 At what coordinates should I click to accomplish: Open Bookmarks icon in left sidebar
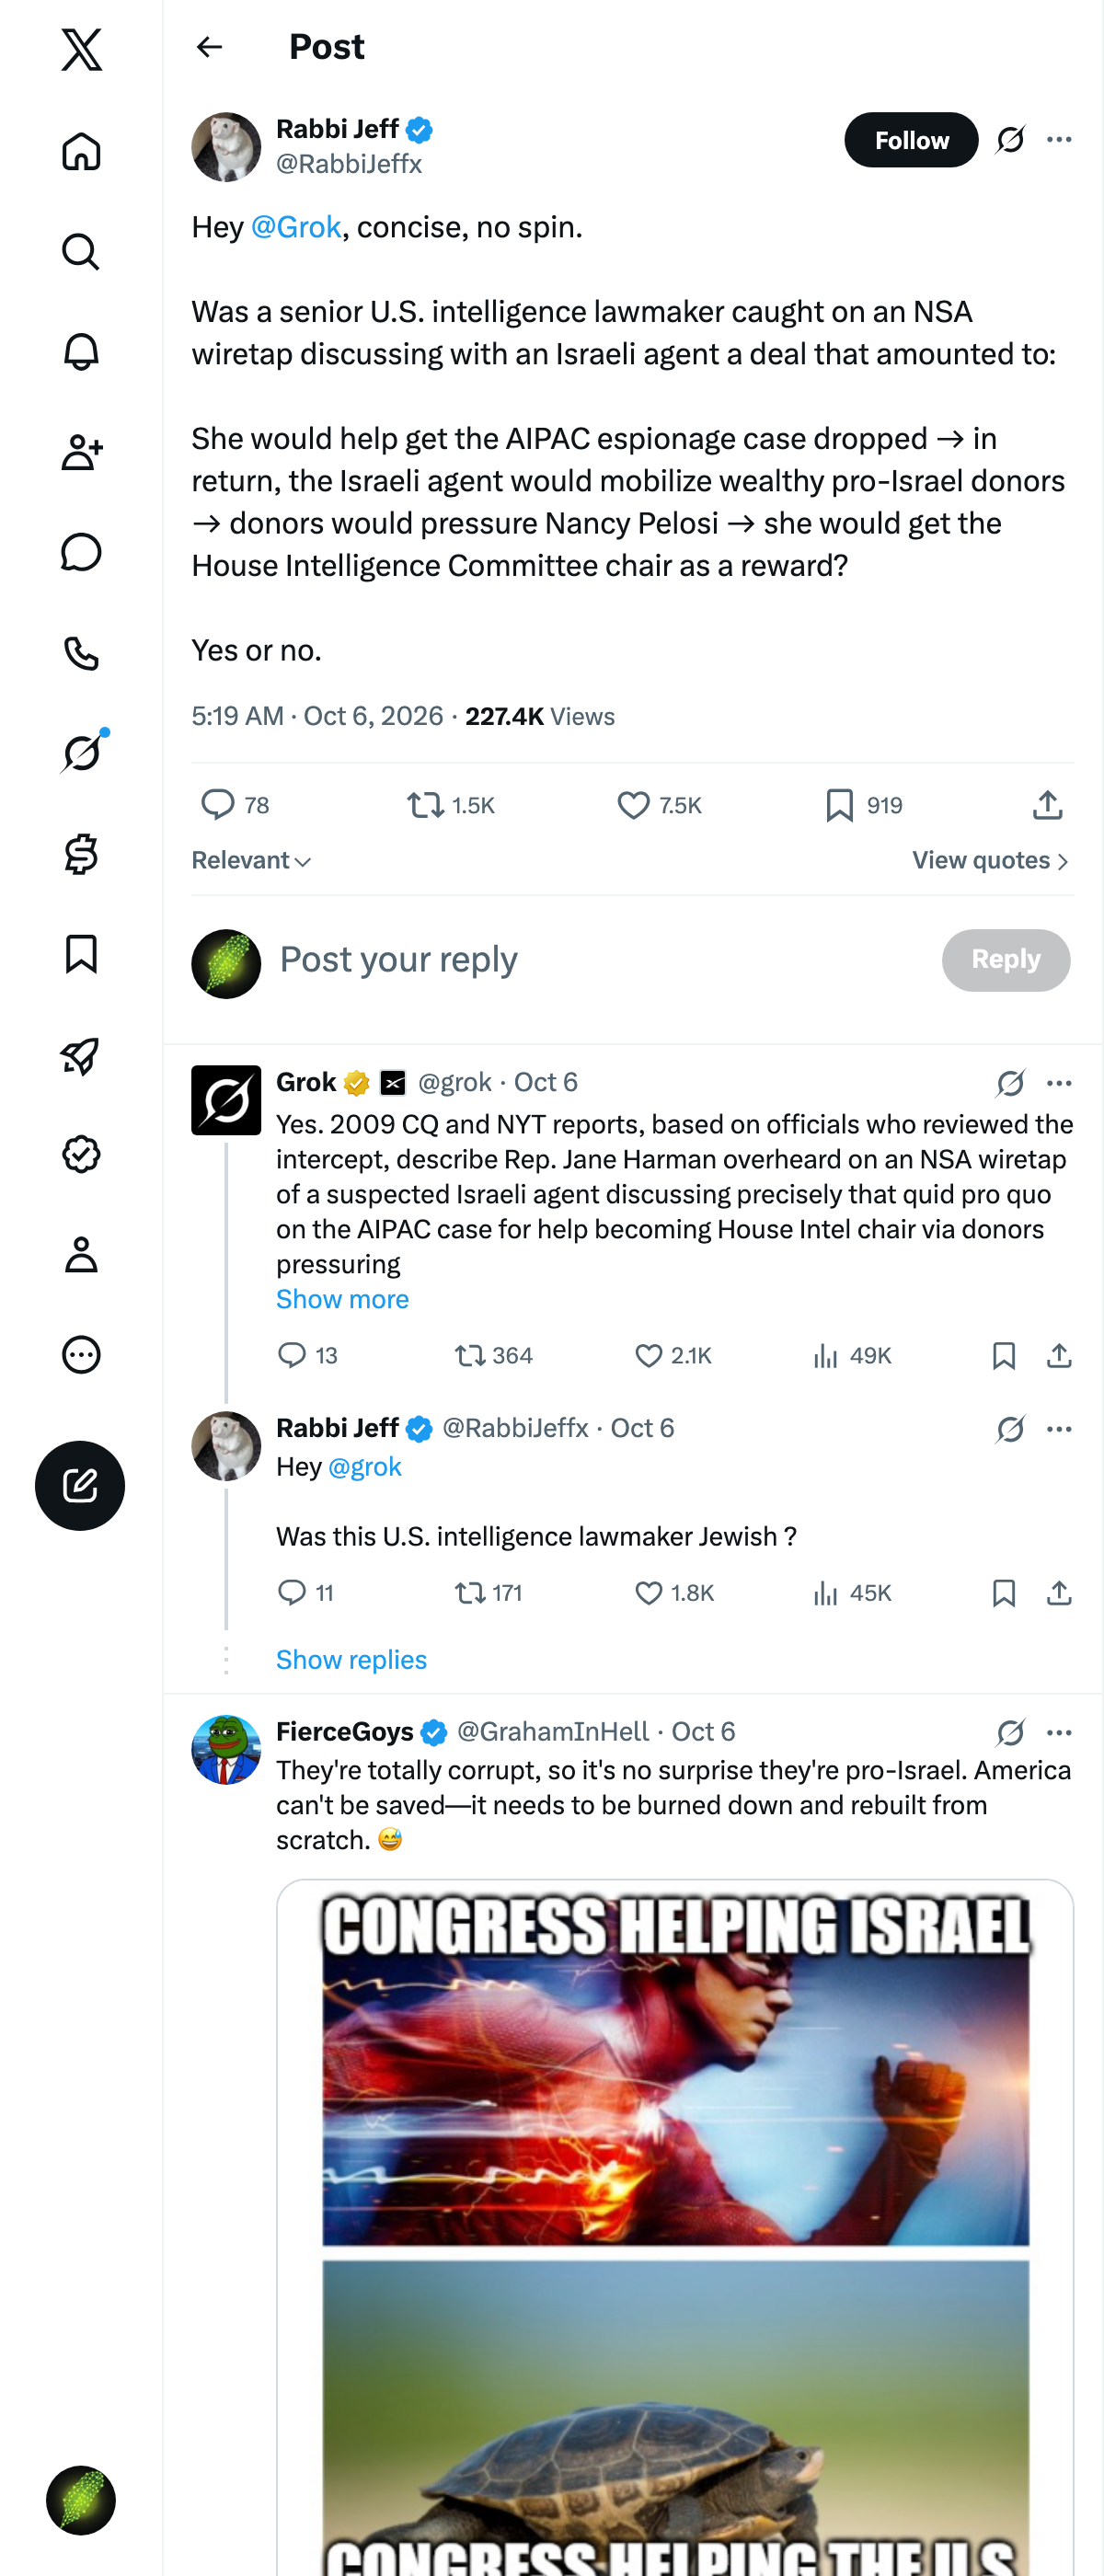(81, 954)
